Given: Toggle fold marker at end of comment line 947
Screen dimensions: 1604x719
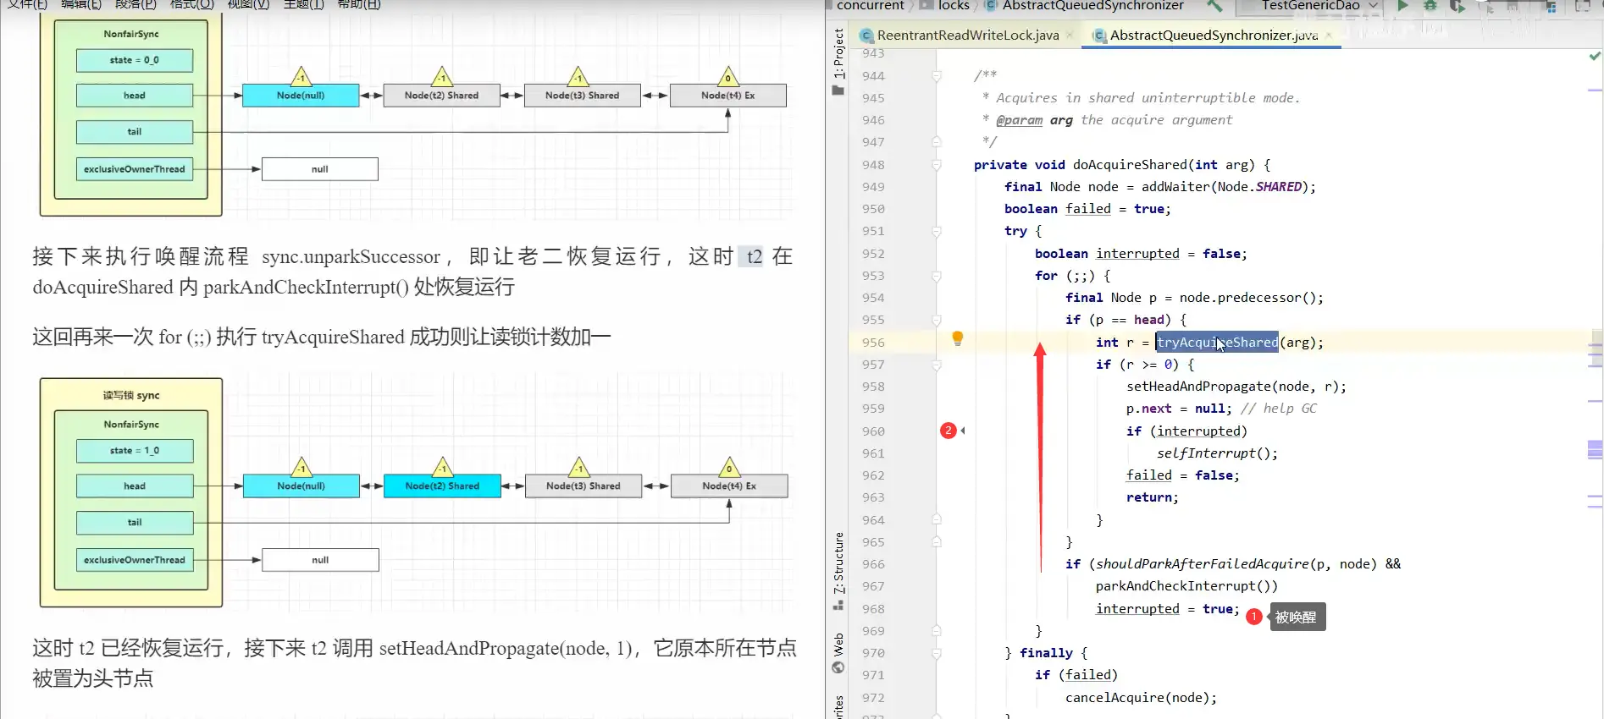Looking at the screenshot, I should point(937,142).
